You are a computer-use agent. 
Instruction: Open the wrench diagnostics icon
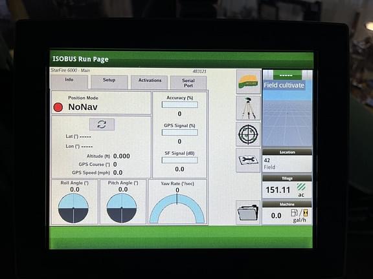pos(249,160)
